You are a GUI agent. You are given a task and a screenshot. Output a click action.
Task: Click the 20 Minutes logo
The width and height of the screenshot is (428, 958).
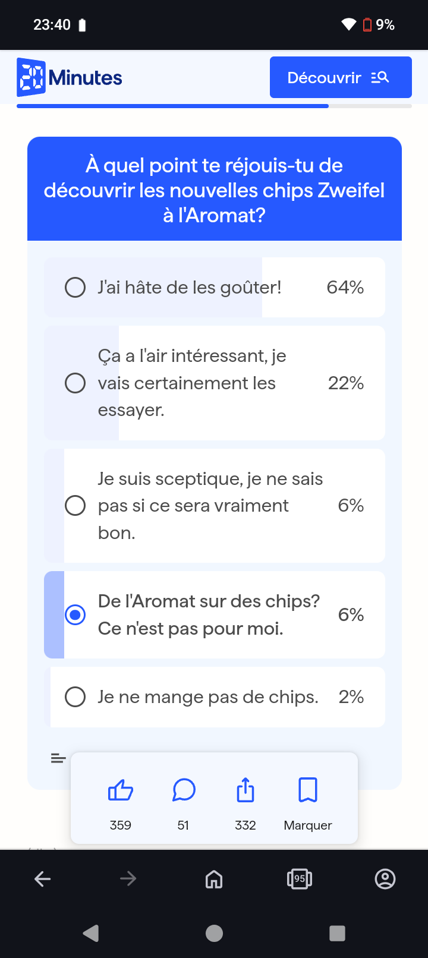tap(70, 77)
